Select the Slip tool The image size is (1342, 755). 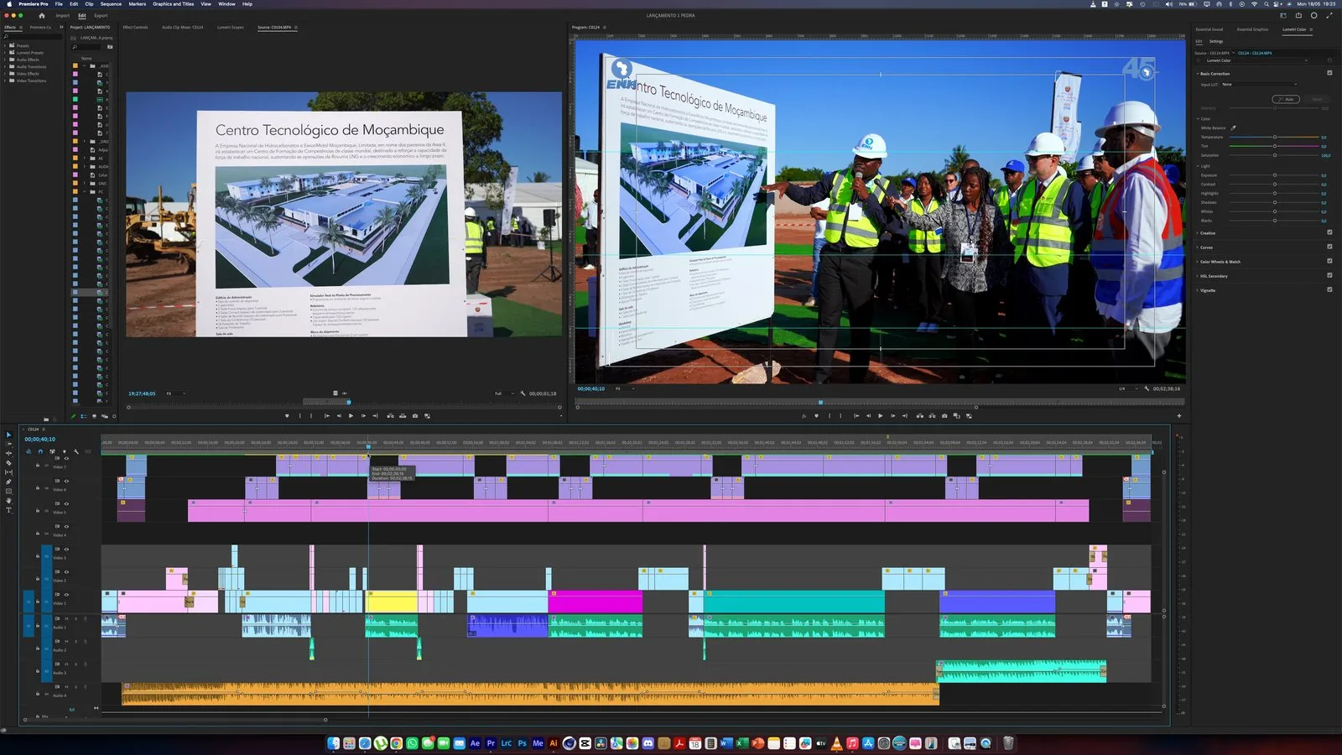[x=9, y=472]
